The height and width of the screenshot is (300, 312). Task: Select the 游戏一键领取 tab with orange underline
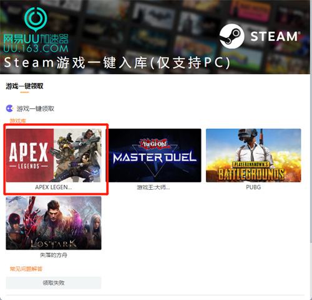(24, 86)
